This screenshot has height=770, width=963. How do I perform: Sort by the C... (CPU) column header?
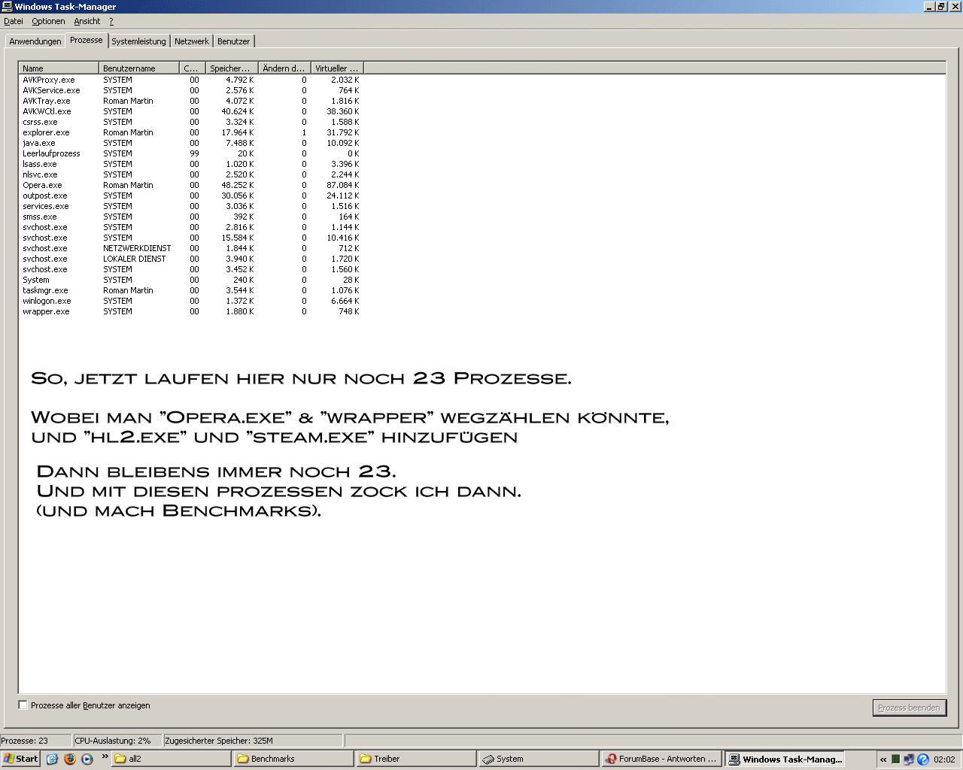[193, 68]
